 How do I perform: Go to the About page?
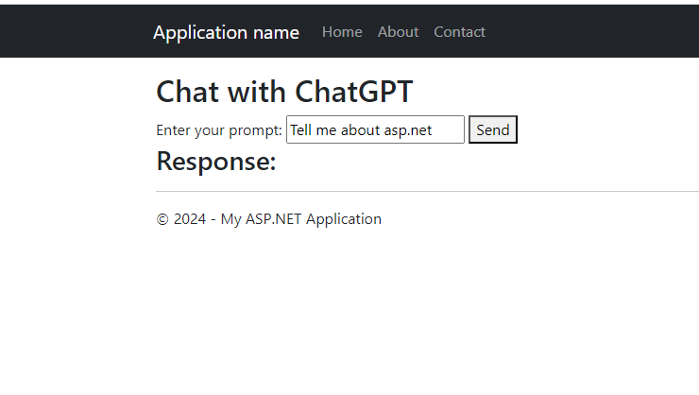tap(398, 32)
